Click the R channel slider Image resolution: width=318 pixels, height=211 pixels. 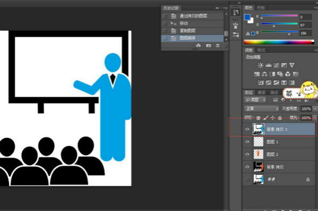click(x=279, y=15)
